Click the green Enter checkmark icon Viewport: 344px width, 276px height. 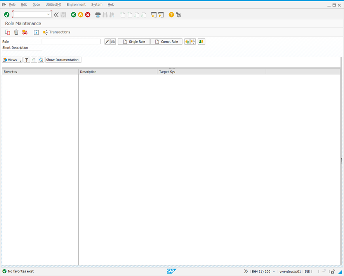click(x=7, y=15)
